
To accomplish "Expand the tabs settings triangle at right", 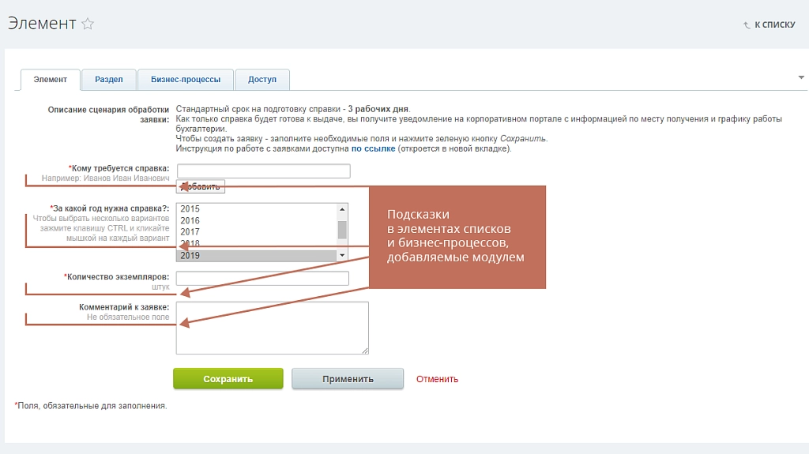I will pyautogui.click(x=801, y=77).
